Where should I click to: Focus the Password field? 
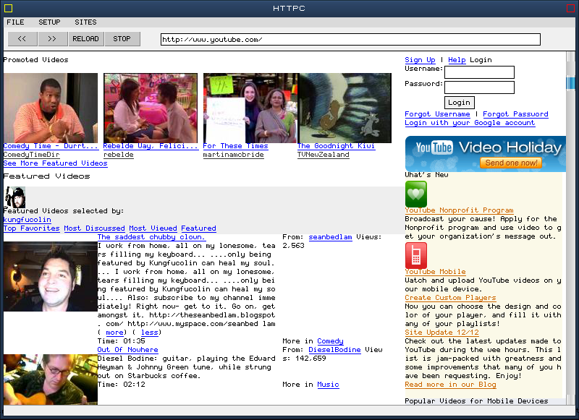[x=479, y=87]
